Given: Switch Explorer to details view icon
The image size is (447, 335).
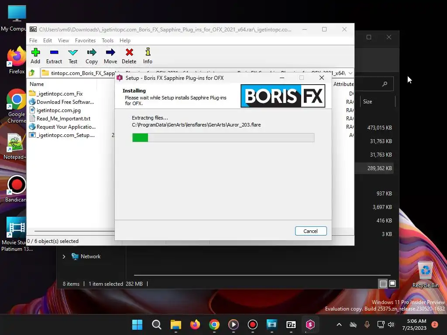Looking at the screenshot, I should pos(383,284).
